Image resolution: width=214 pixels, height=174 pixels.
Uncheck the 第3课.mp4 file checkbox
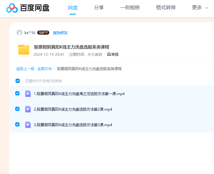point(17,124)
